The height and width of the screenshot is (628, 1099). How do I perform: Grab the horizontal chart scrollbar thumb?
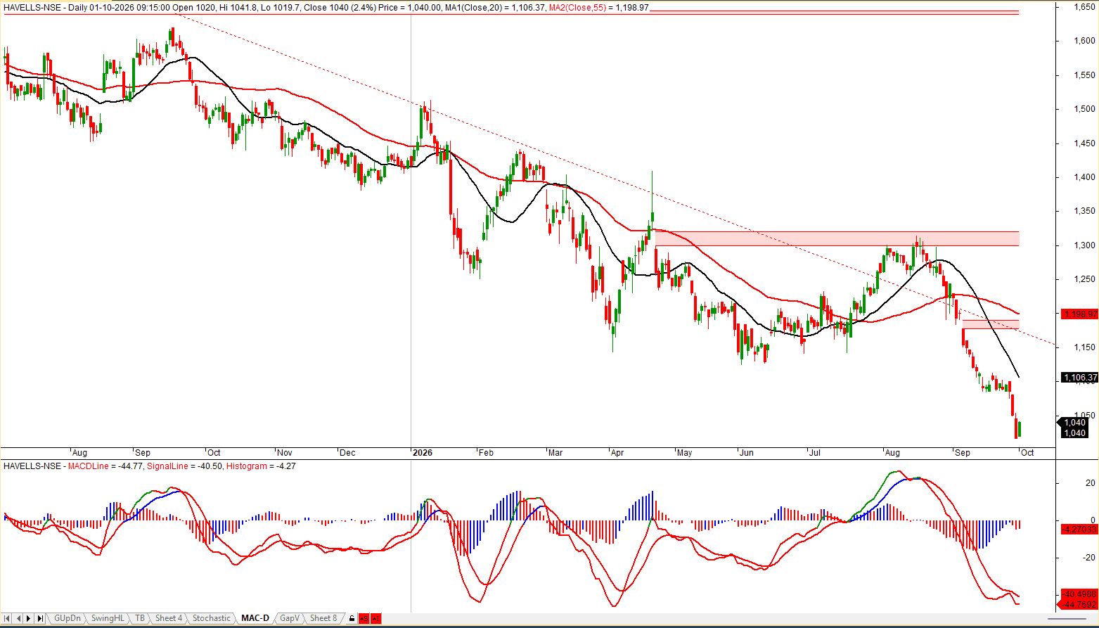pos(1066,618)
